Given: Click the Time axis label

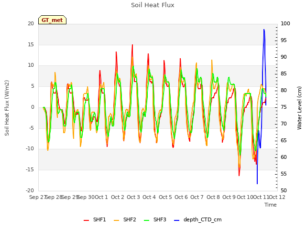Looking at the screenshot, I should (x=271, y=205).
